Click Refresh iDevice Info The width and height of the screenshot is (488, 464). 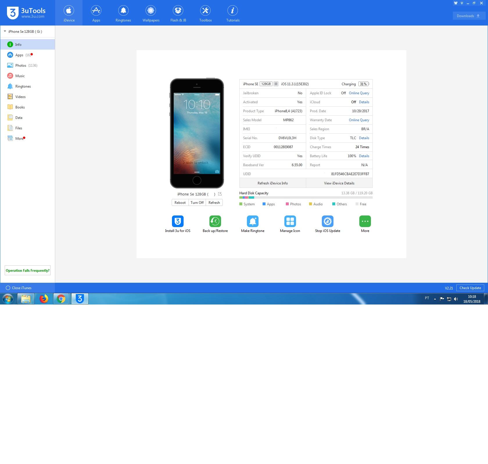click(272, 183)
